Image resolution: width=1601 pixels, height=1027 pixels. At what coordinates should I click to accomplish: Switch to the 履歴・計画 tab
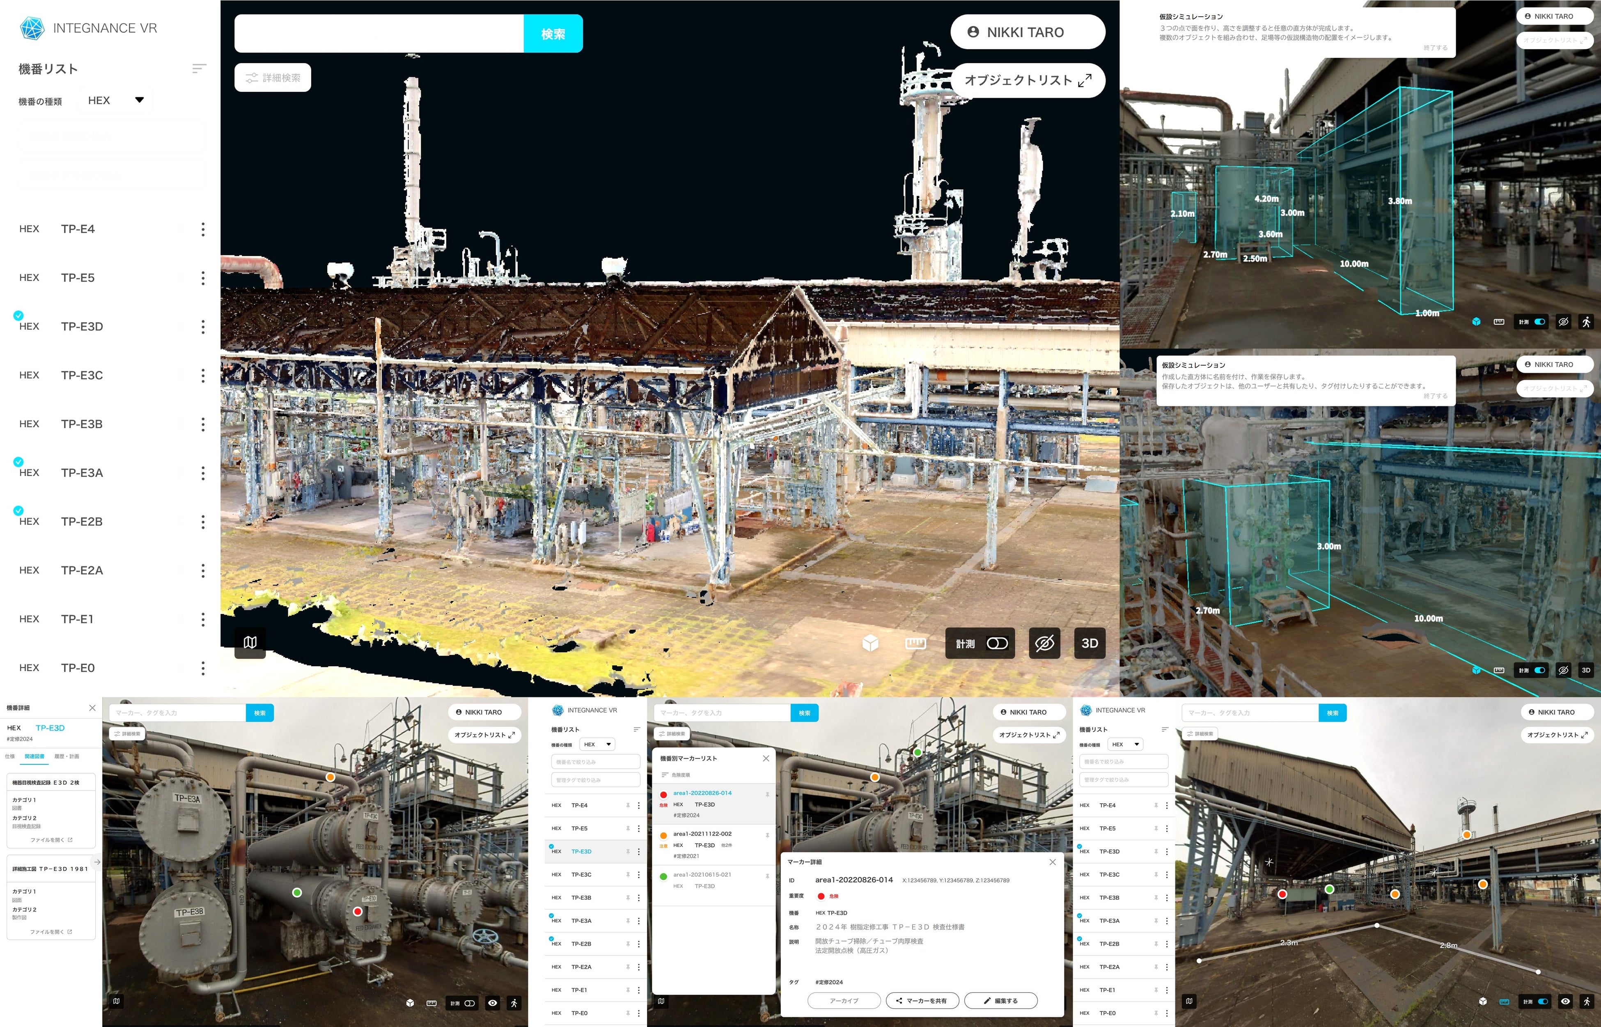(67, 756)
